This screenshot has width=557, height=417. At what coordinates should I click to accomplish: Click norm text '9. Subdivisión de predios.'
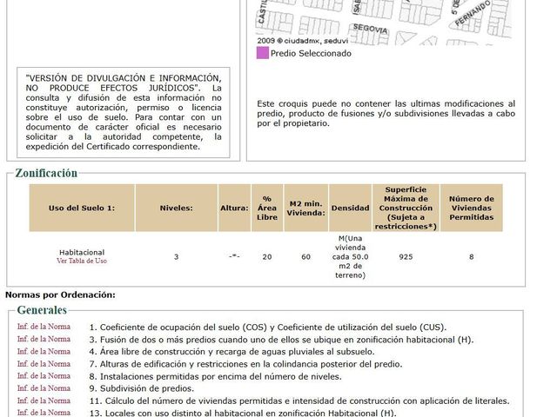[142, 388]
